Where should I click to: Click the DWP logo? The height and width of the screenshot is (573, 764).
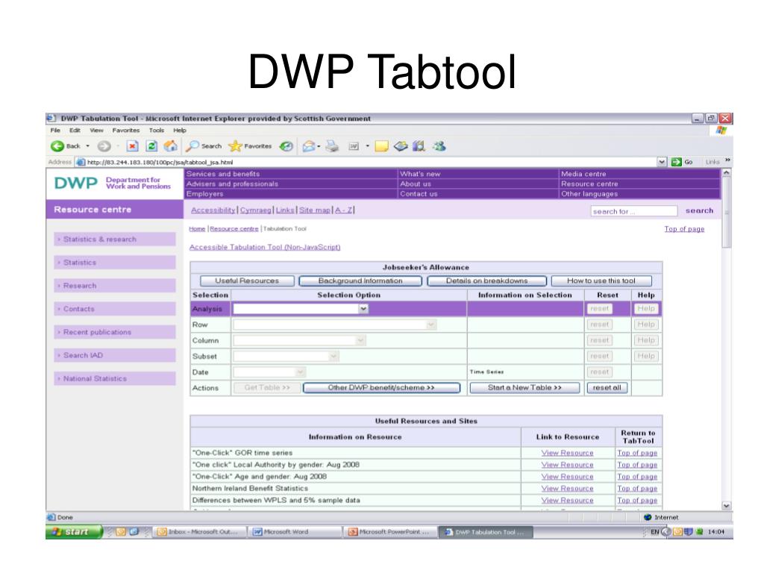click(x=76, y=184)
